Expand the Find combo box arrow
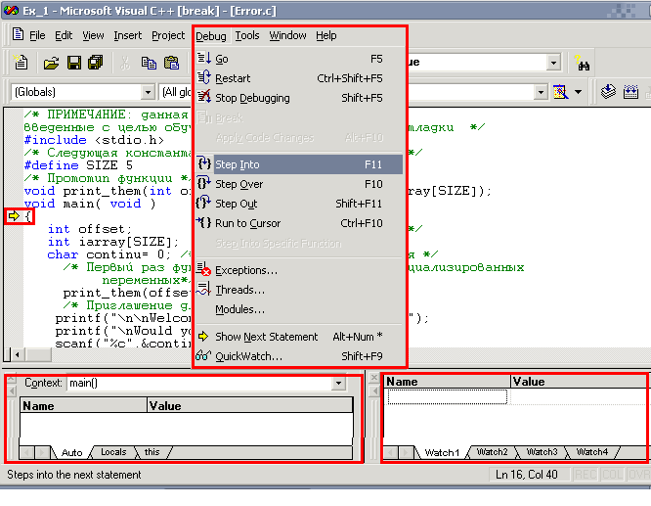651x506 pixels. click(x=553, y=63)
